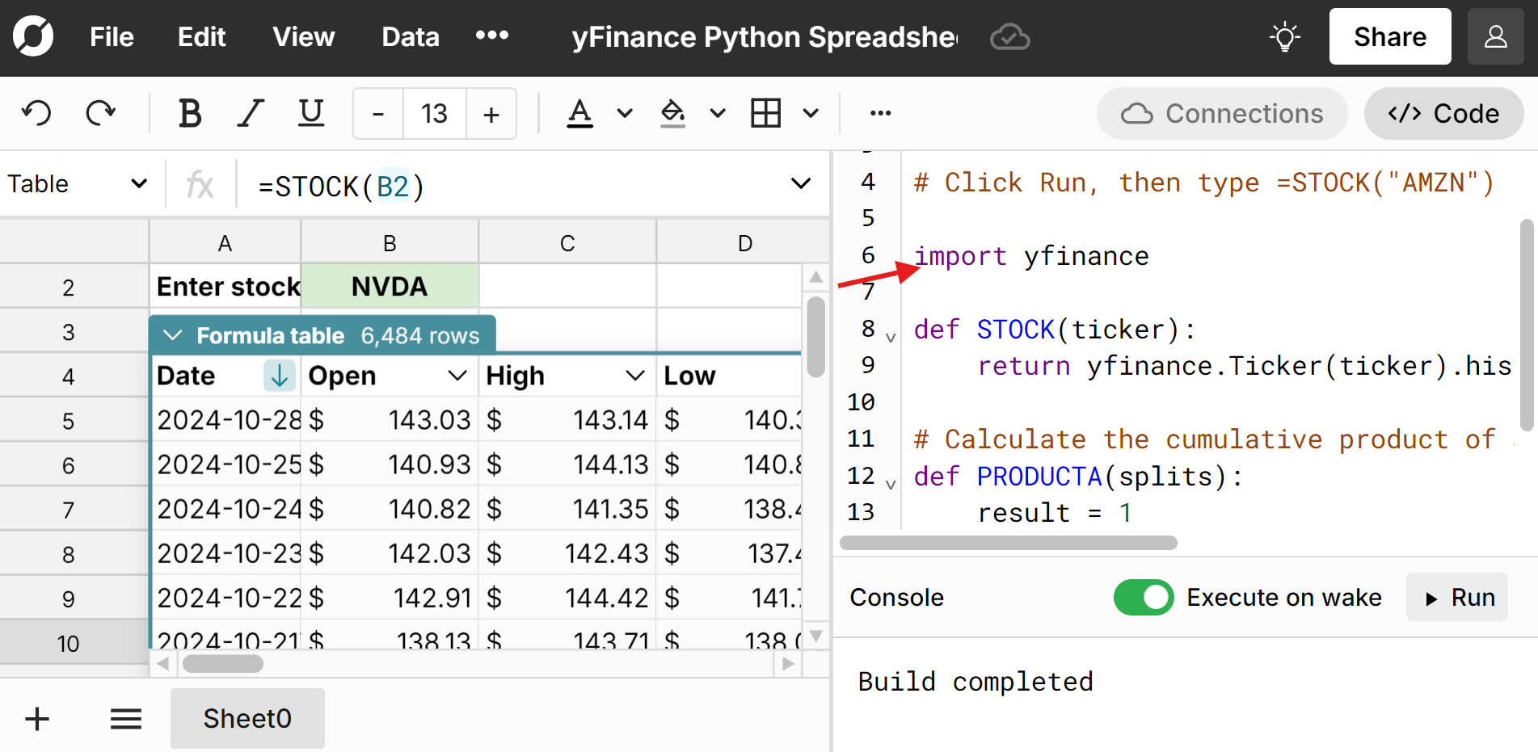This screenshot has width=1538, height=752.
Task: Undo the last action
Action: [x=36, y=113]
